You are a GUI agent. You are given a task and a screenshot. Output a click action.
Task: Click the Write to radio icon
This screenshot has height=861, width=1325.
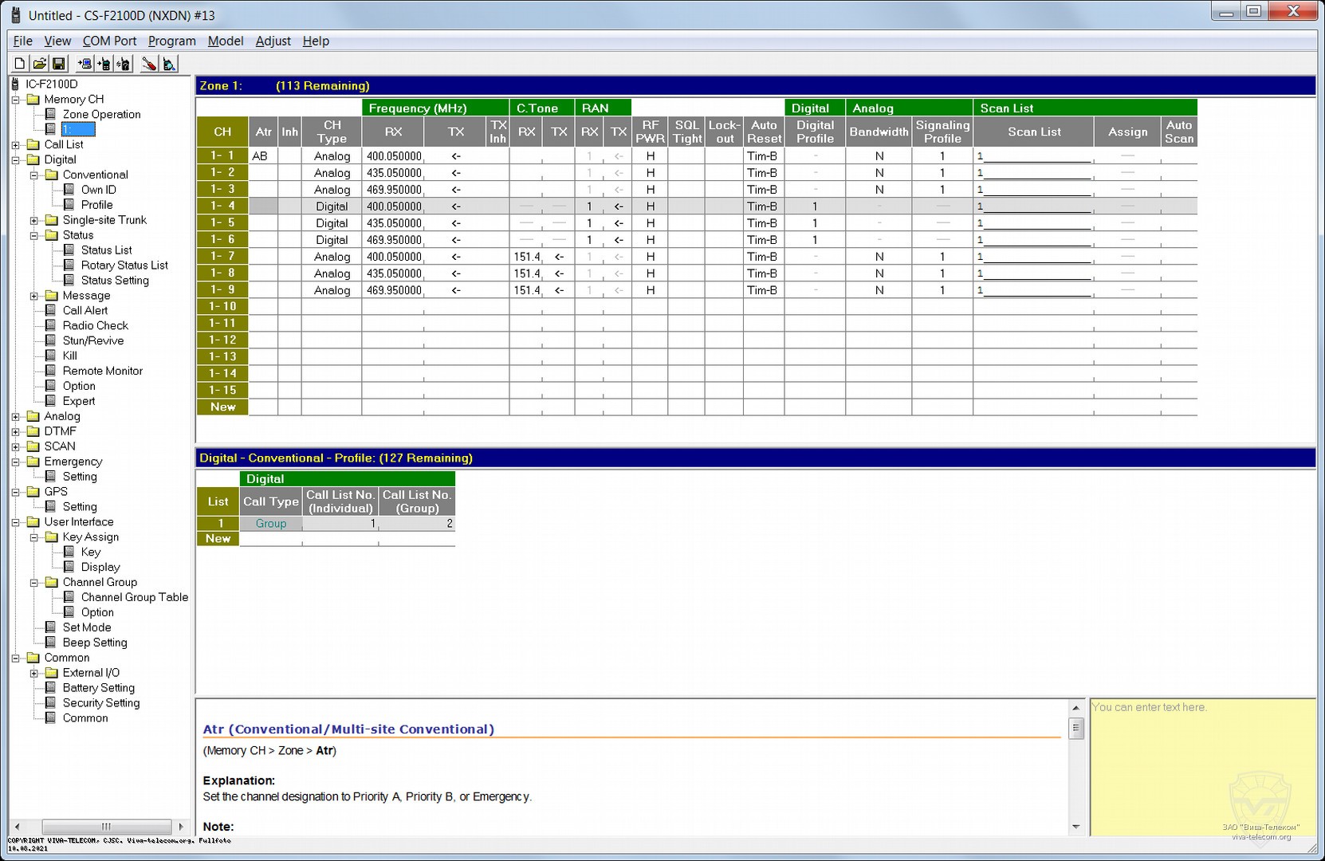tap(104, 64)
